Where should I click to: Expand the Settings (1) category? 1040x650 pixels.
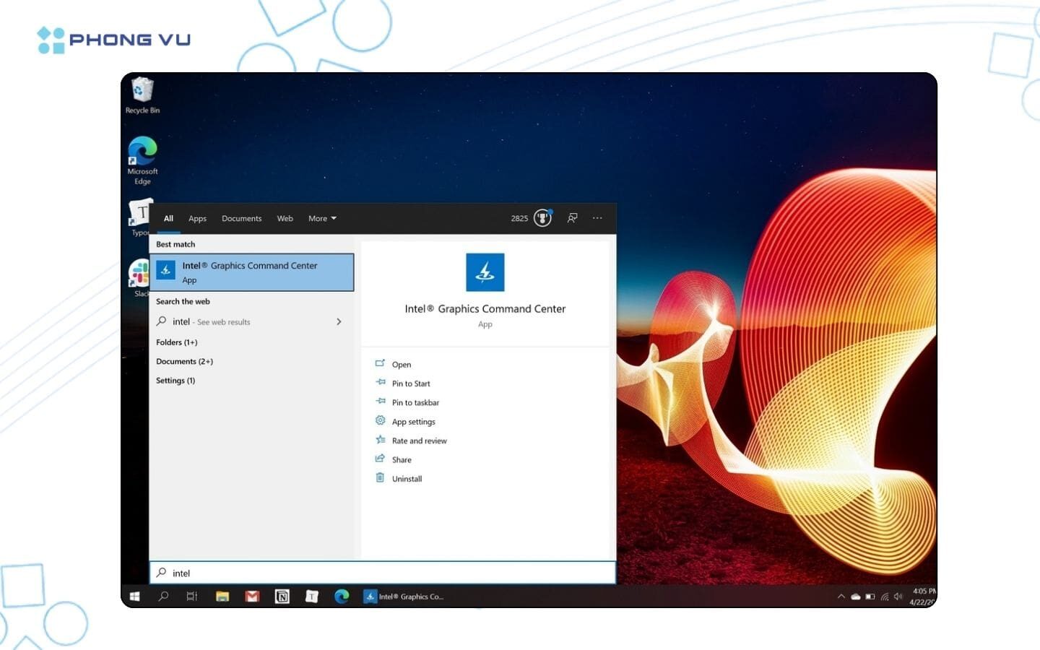pyautogui.click(x=175, y=381)
